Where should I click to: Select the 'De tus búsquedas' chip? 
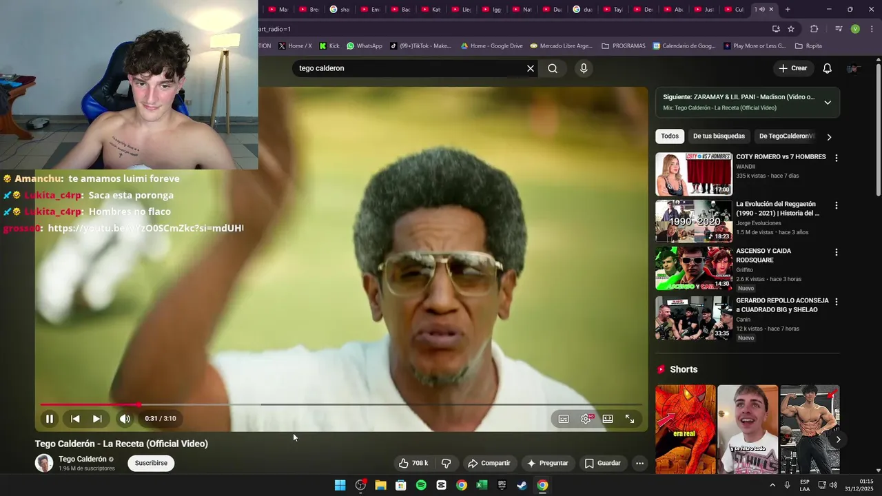(719, 136)
